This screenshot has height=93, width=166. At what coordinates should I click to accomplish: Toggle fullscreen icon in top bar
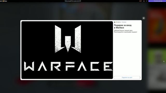147,1
